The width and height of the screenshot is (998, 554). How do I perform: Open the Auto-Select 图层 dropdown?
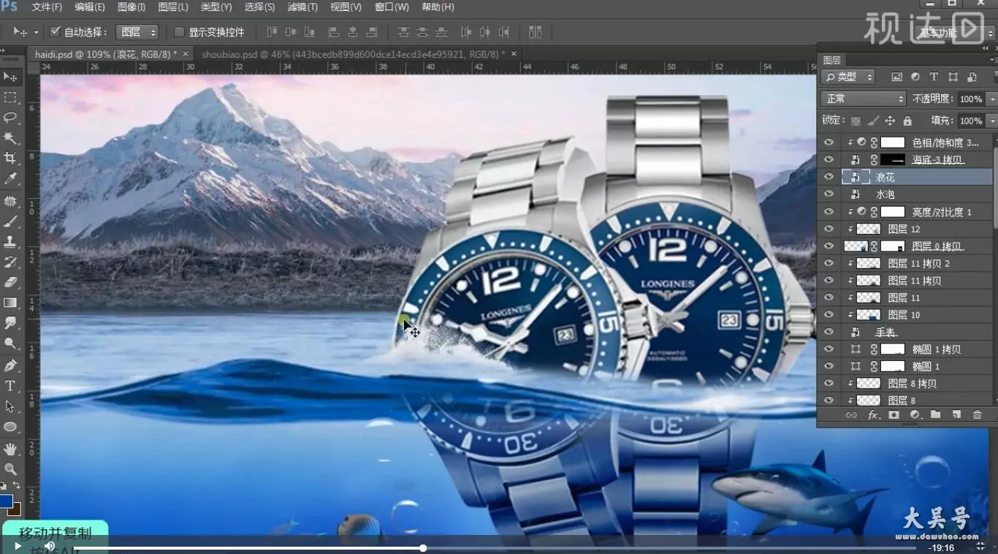pos(139,32)
